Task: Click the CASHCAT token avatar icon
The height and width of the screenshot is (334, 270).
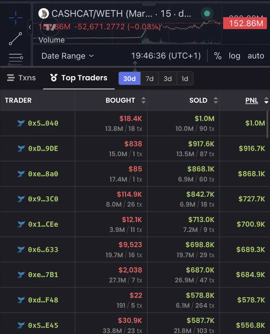Action: click(x=44, y=13)
